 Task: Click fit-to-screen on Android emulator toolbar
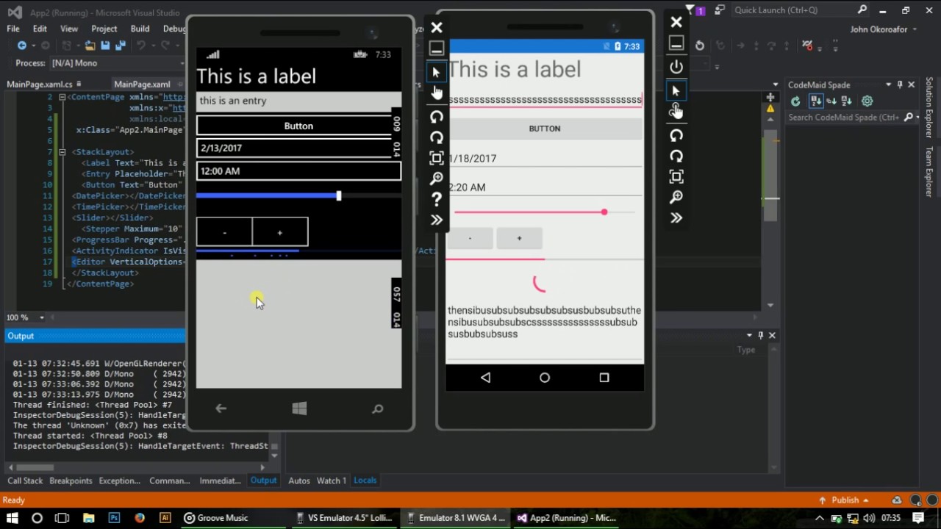click(676, 176)
